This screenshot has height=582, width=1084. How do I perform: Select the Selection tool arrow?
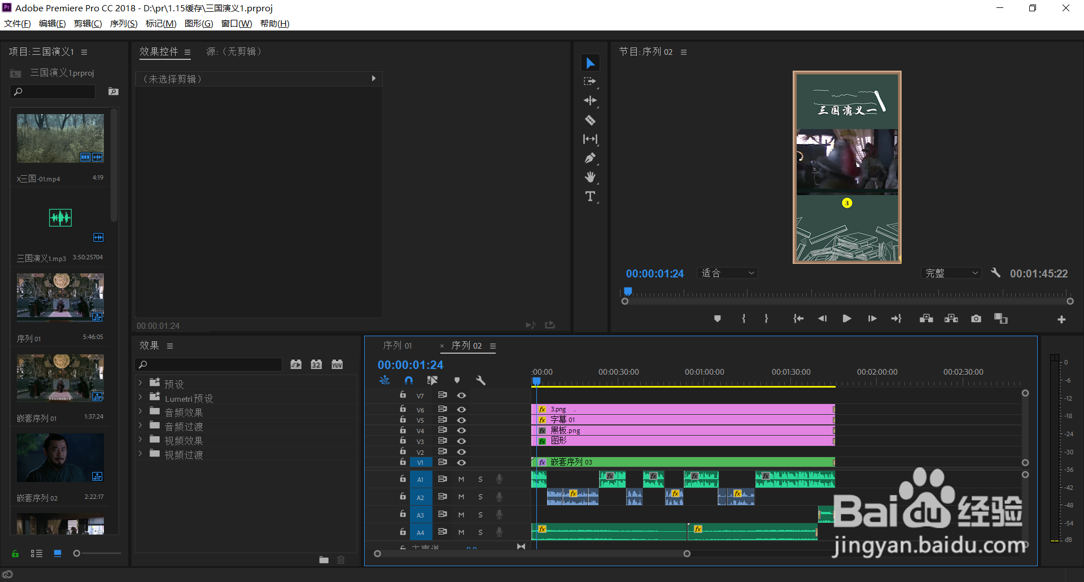coord(590,63)
